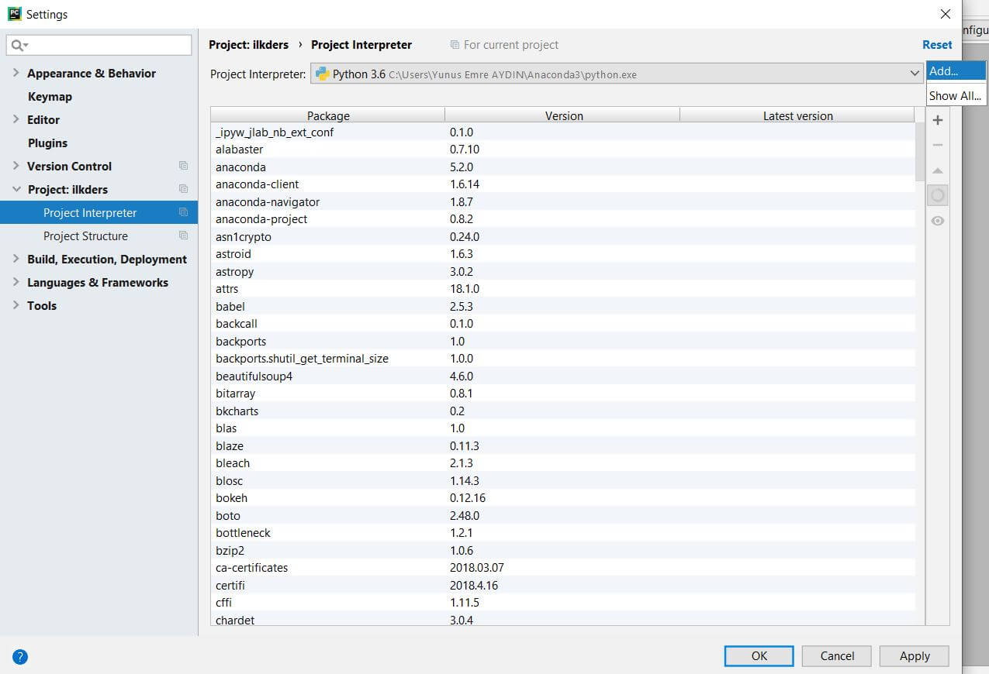Select the Tools label in the sidebar
Image resolution: width=989 pixels, height=674 pixels.
click(42, 305)
